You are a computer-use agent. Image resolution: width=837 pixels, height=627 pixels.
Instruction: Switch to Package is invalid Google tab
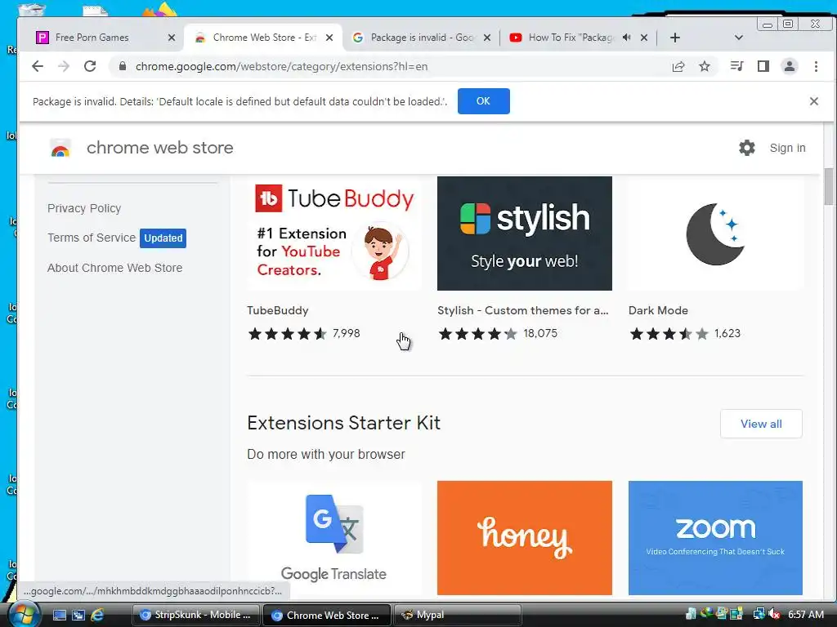[x=422, y=38]
